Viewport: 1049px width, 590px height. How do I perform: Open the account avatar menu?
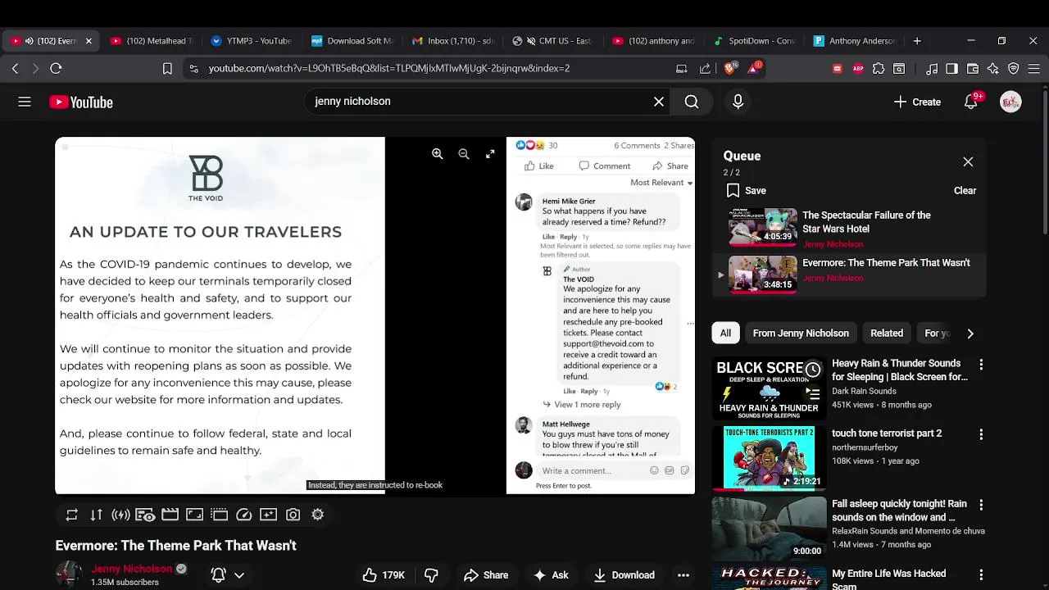pyautogui.click(x=1010, y=102)
